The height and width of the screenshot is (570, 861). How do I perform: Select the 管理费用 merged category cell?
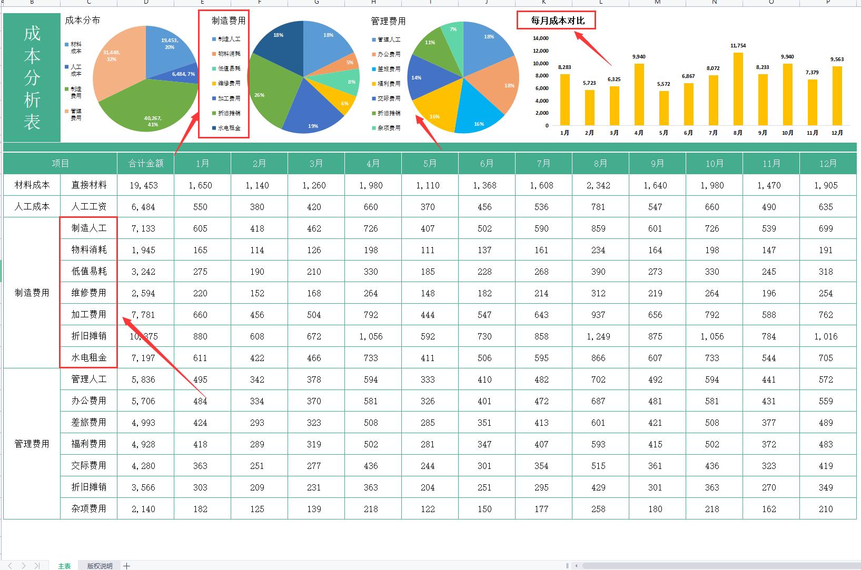point(32,444)
